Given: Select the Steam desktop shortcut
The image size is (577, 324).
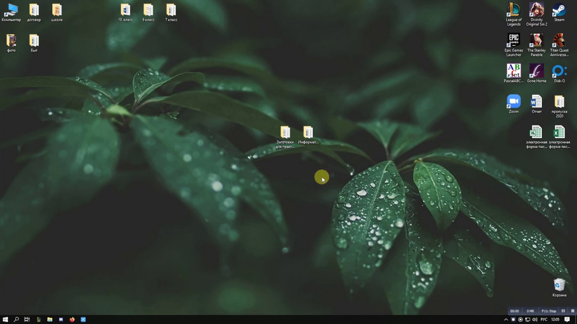Looking at the screenshot, I should click(x=559, y=13).
